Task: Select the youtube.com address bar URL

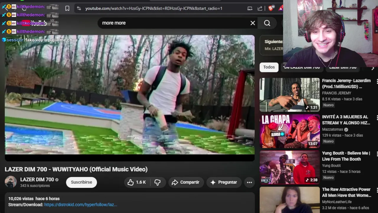Action: pyautogui.click(x=154, y=9)
